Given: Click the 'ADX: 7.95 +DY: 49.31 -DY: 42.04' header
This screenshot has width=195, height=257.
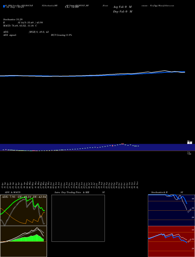Looking at the screenshot, I should coord(24,197).
